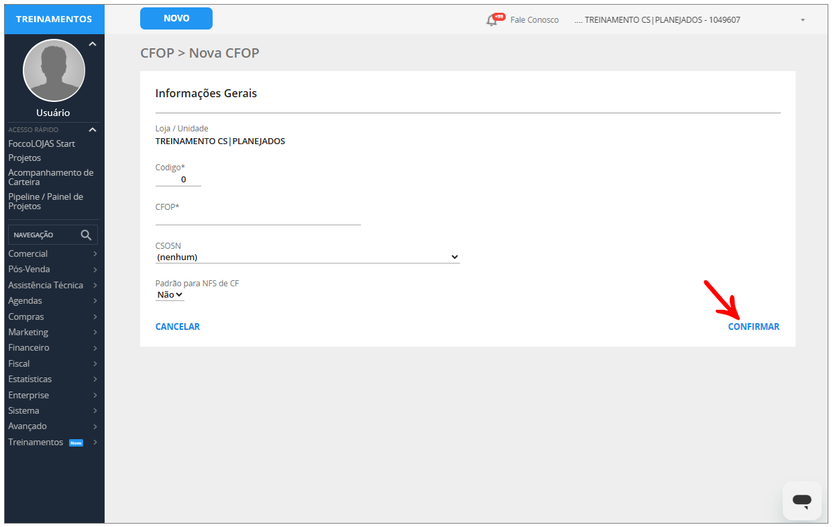Screen dimensions: 833x527
Task: Expand the Sistema menu
Action: click(x=53, y=410)
